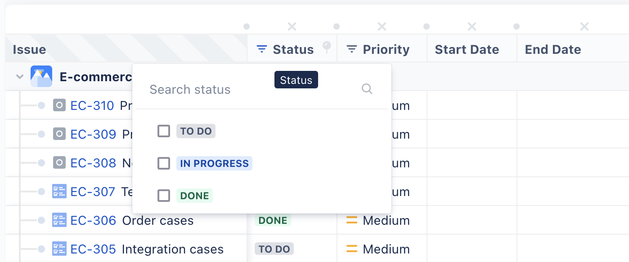629x262 pixels.
Task: Click the Priority column filter icon
Action: [352, 49]
